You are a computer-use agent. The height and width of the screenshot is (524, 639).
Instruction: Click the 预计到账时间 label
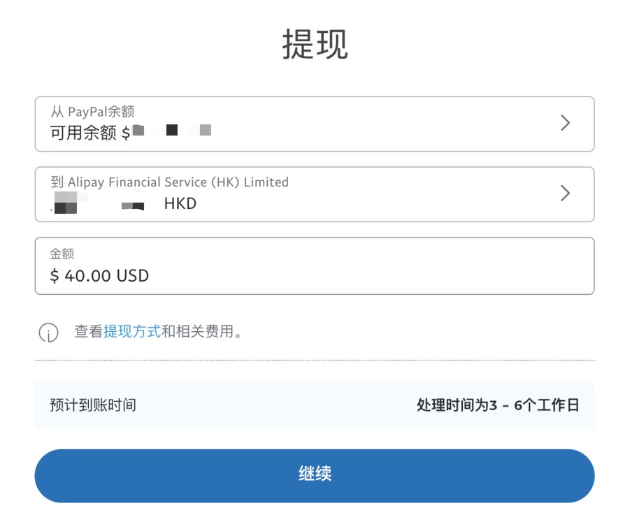(x=93, y=405)
